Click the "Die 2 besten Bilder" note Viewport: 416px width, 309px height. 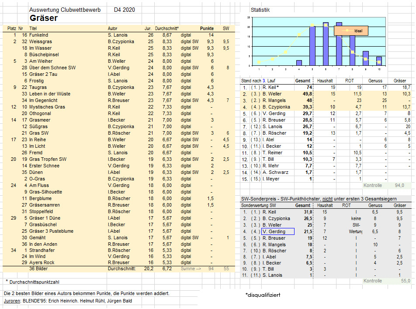(87, 293)
